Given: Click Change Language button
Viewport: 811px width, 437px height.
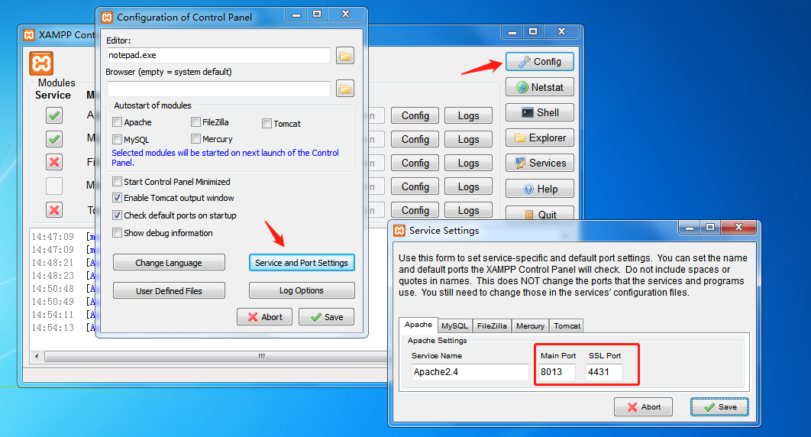Looking at the screenshot, I should point(169,262).
